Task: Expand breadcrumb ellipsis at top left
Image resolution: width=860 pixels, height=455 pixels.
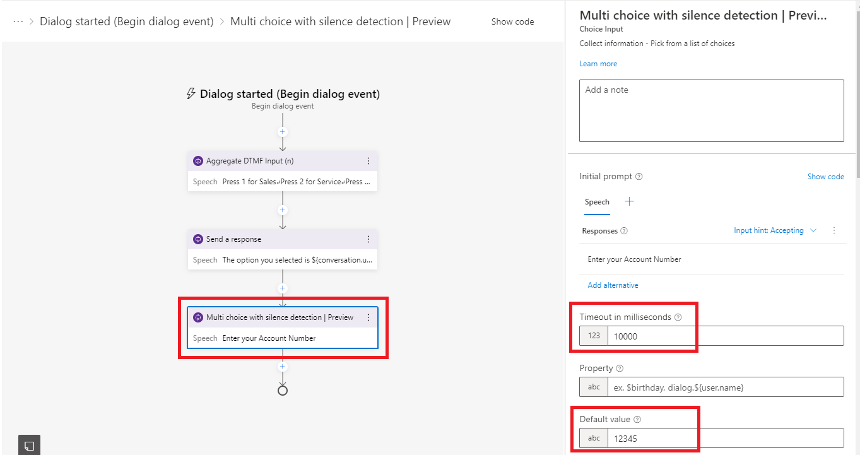Action: pos(18,21)
